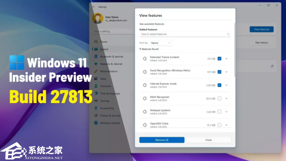
Task: Check the OpenSSH Client checkbox
Action: (x=220, y=125)
